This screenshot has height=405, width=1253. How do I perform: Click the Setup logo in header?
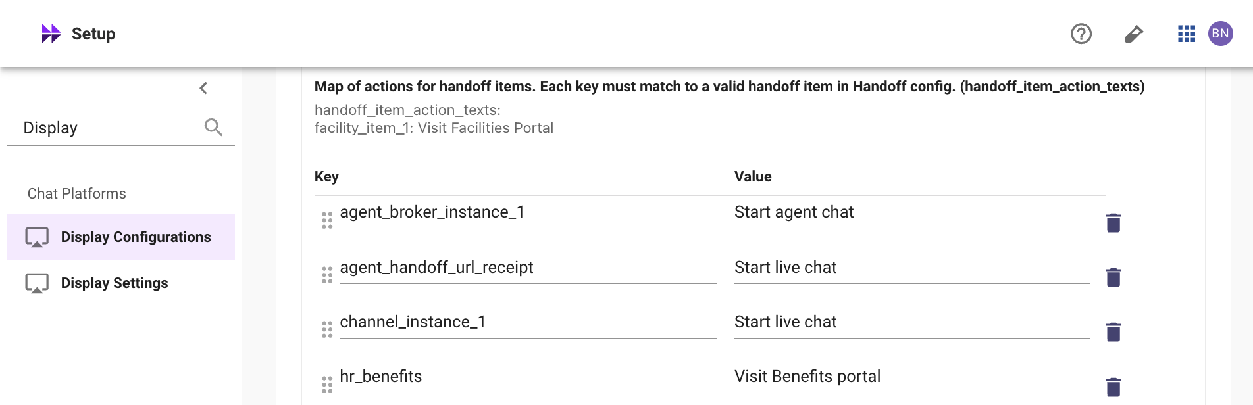[51, 34]
